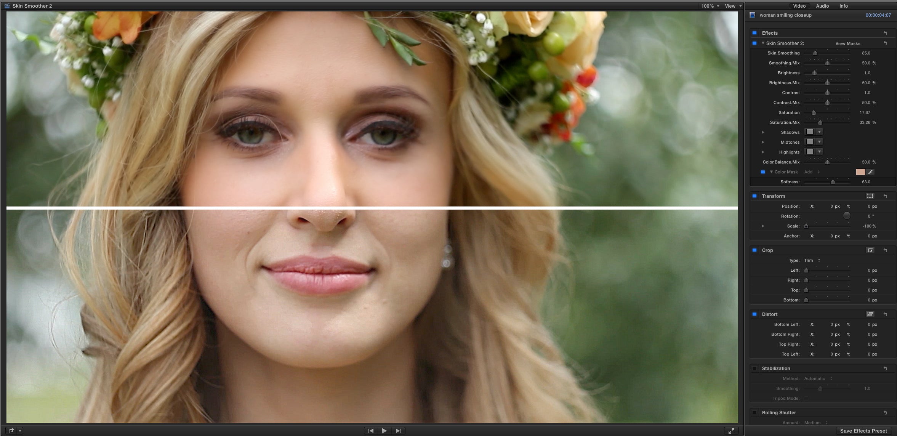Expand the Shadows color balance controls
Image resolution: width=897 pixels, height=436 pixels.
[762, 131]
